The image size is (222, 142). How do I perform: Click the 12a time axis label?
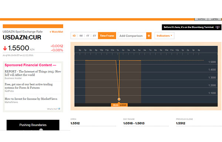(112, 50)
